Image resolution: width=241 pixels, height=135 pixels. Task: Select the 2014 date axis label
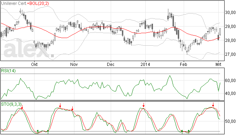pos(145,64)
